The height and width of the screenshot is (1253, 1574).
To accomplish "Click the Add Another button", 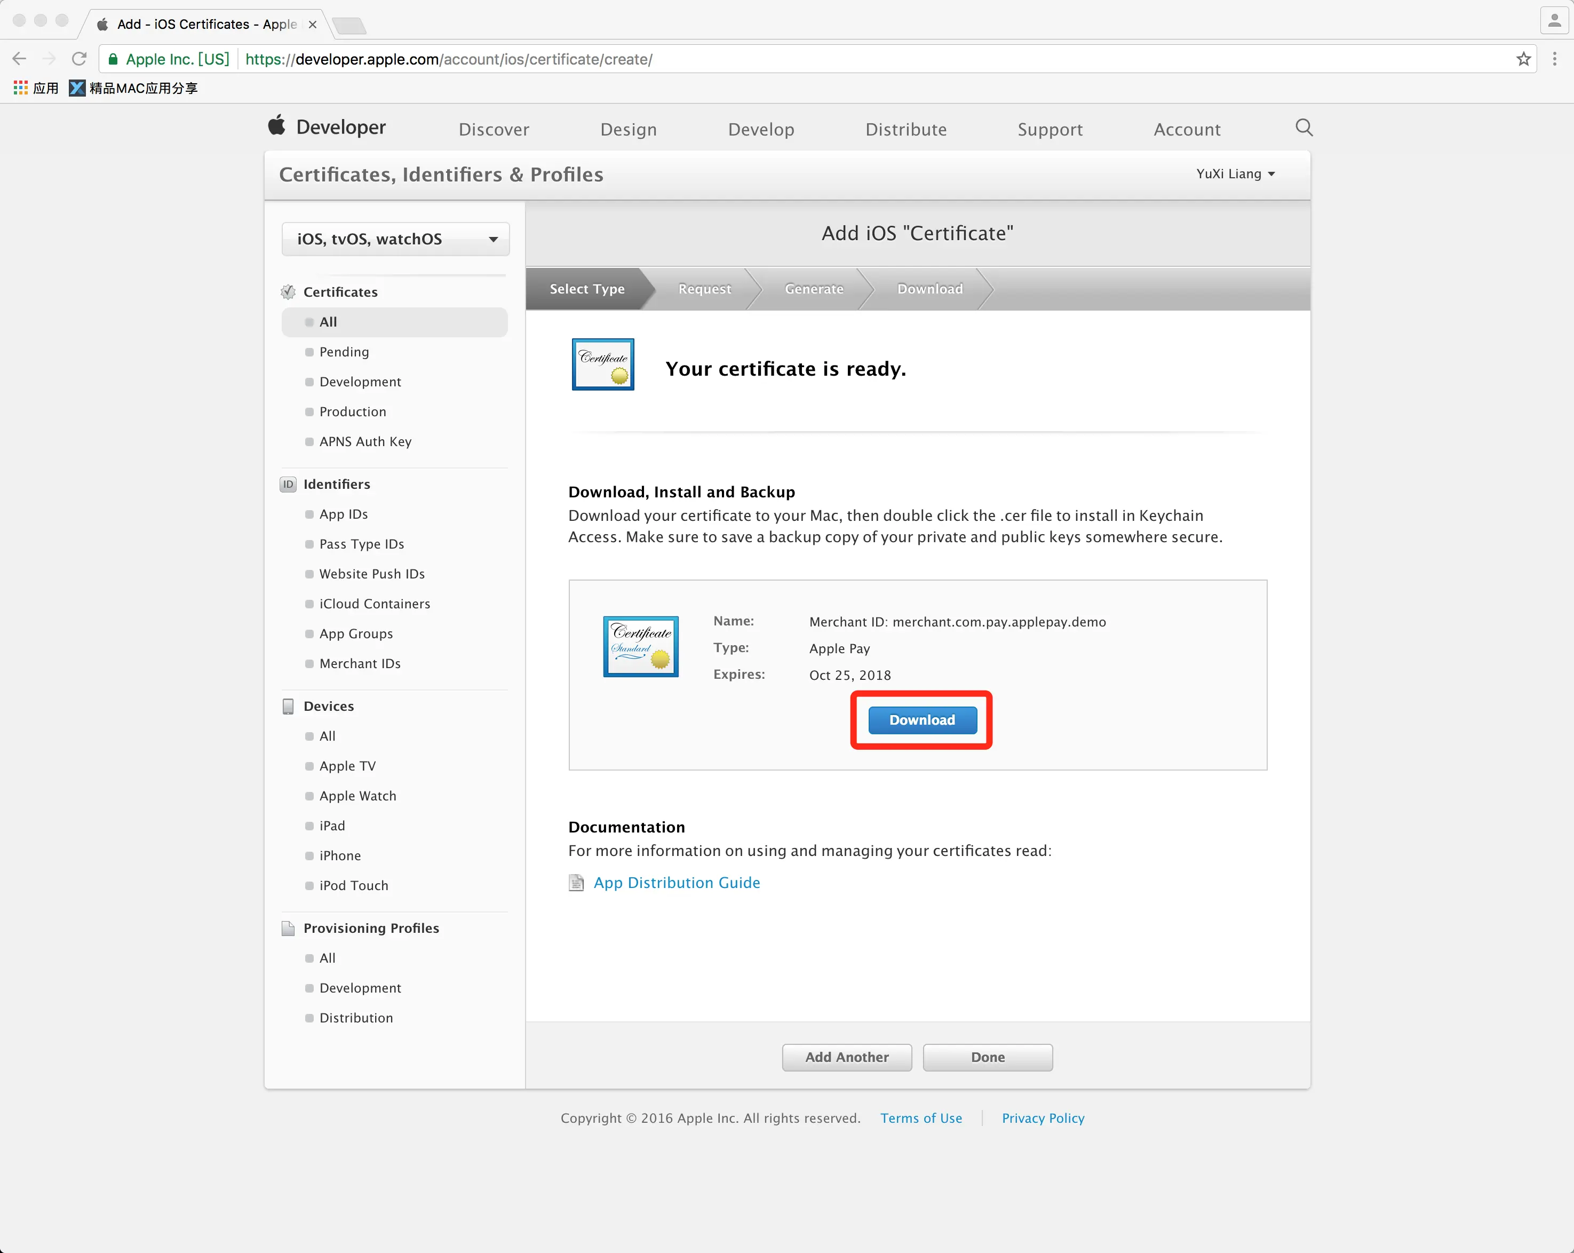I will (x=846, y=1057).
